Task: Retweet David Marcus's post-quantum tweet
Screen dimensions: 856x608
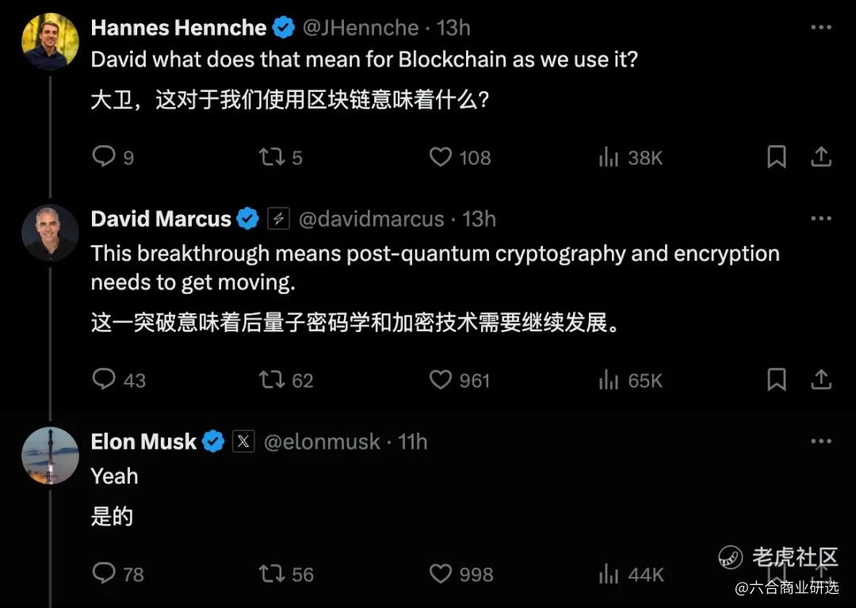Action: pos(272,380)
